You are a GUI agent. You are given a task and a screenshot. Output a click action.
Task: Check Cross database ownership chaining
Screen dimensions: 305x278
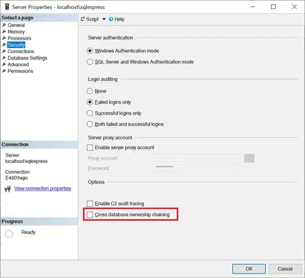pos(90,215)
